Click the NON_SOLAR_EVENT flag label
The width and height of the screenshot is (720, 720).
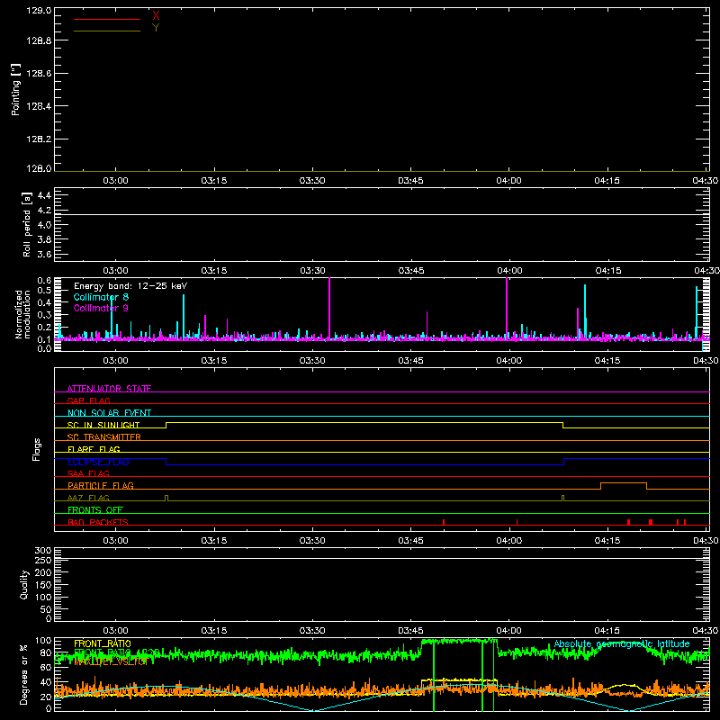point(109,413)
